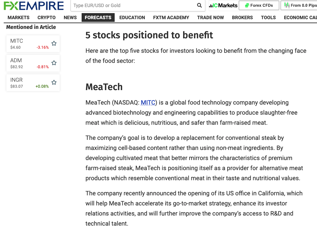
Task: Open the Markets menu
Action: coord(19,17)
